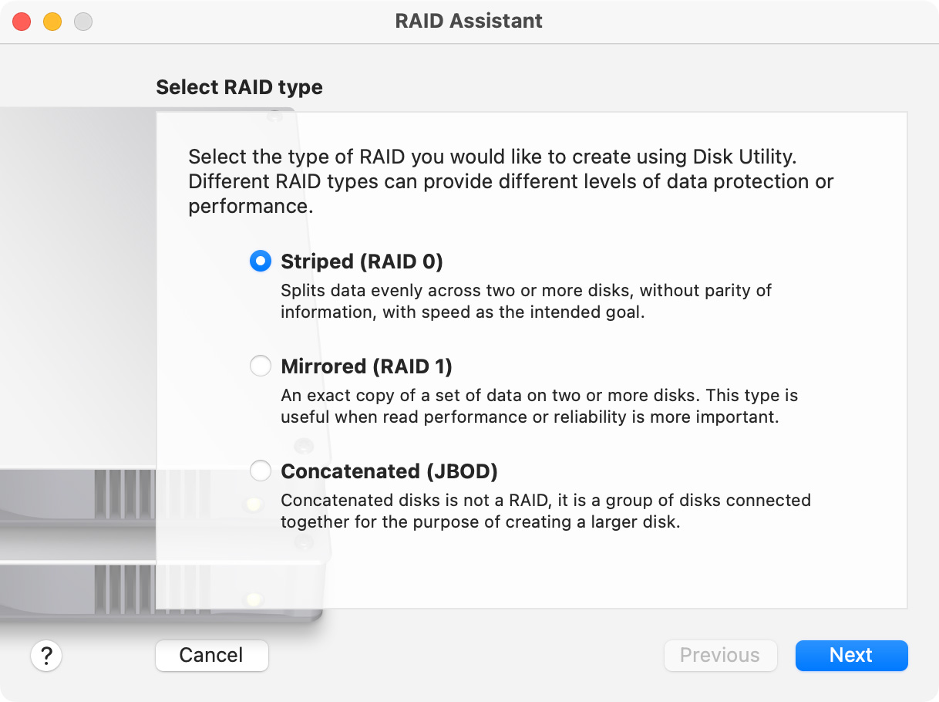This screenshot has width=939, height=702.
Task: Click the "Mirrored (RAID 1)" label text
Action: pos(366,366)
